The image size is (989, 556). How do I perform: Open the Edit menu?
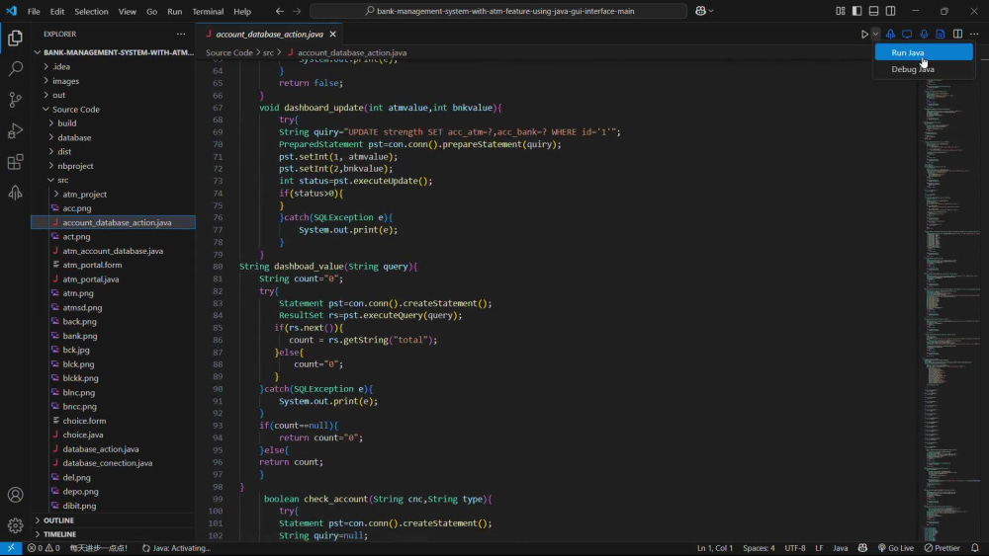[x=56, y=11]
